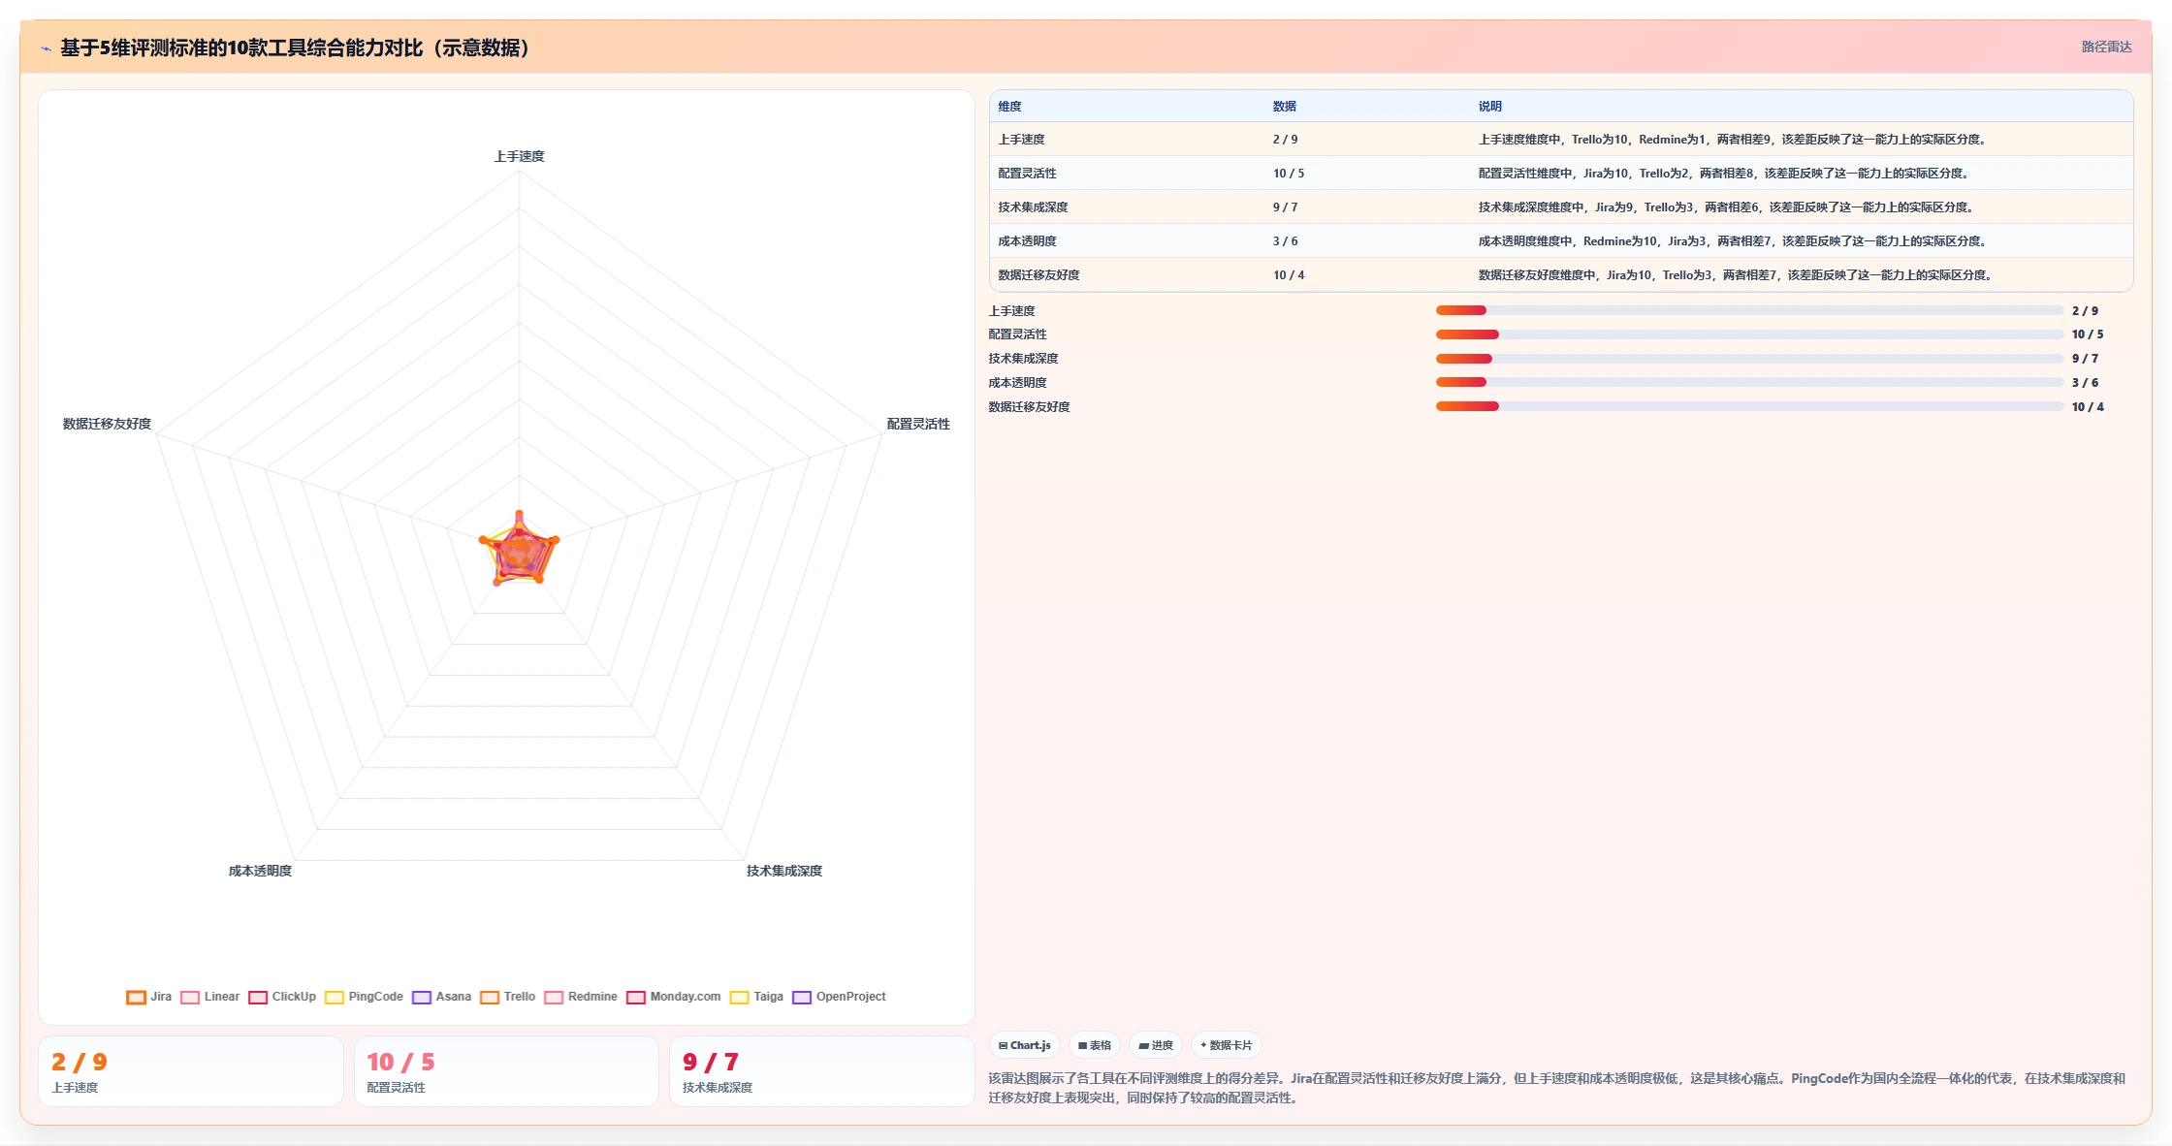Screen dimensions: 2172x1146
Task: Hide Asana in the chart legend
Action: point(441,997)
